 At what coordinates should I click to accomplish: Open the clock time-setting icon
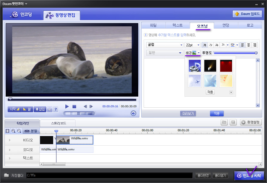pyautogui.click(x=50, y=109)
